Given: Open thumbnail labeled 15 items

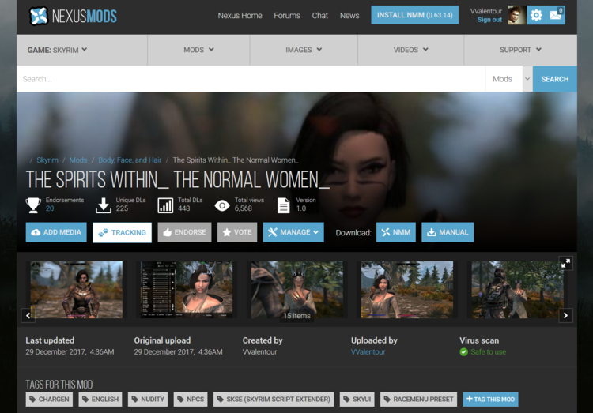Looking at the screenshot, I should click(296, 290).
